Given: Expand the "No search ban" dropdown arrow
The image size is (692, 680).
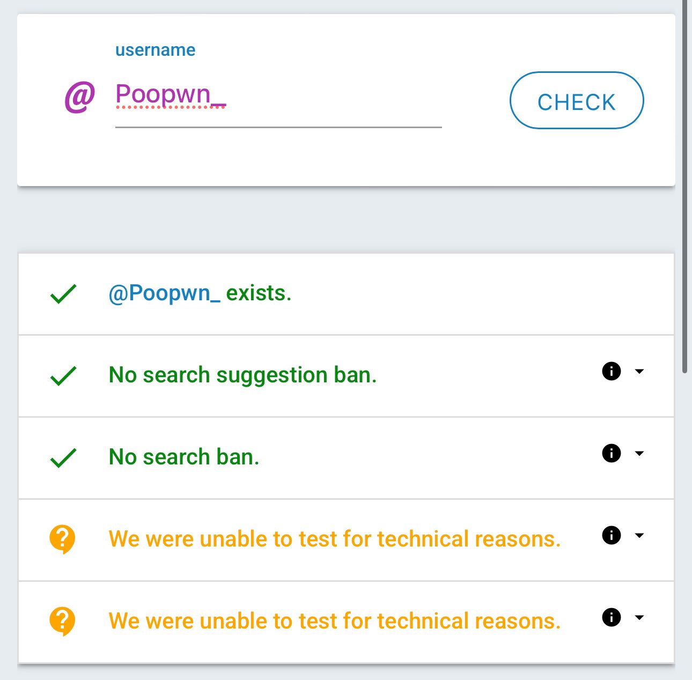Looking at the screenshot, I should 639,453.
